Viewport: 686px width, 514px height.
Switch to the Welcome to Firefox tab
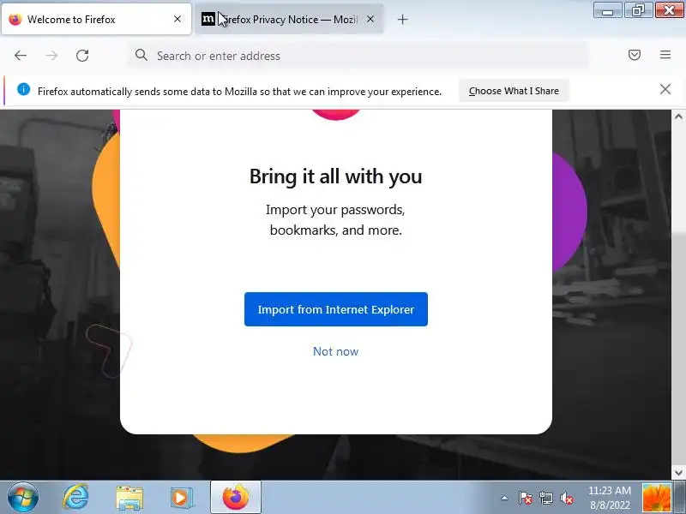pos(96,19)
